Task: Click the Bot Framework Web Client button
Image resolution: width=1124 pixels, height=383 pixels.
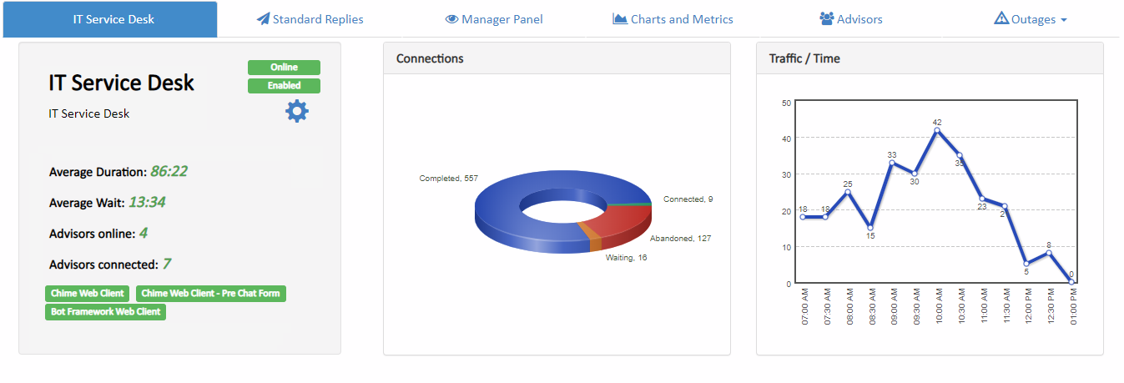Action: 105,312
